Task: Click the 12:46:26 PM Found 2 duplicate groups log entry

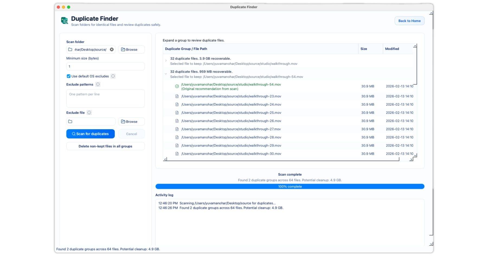Action: click(x=221, y=208)
